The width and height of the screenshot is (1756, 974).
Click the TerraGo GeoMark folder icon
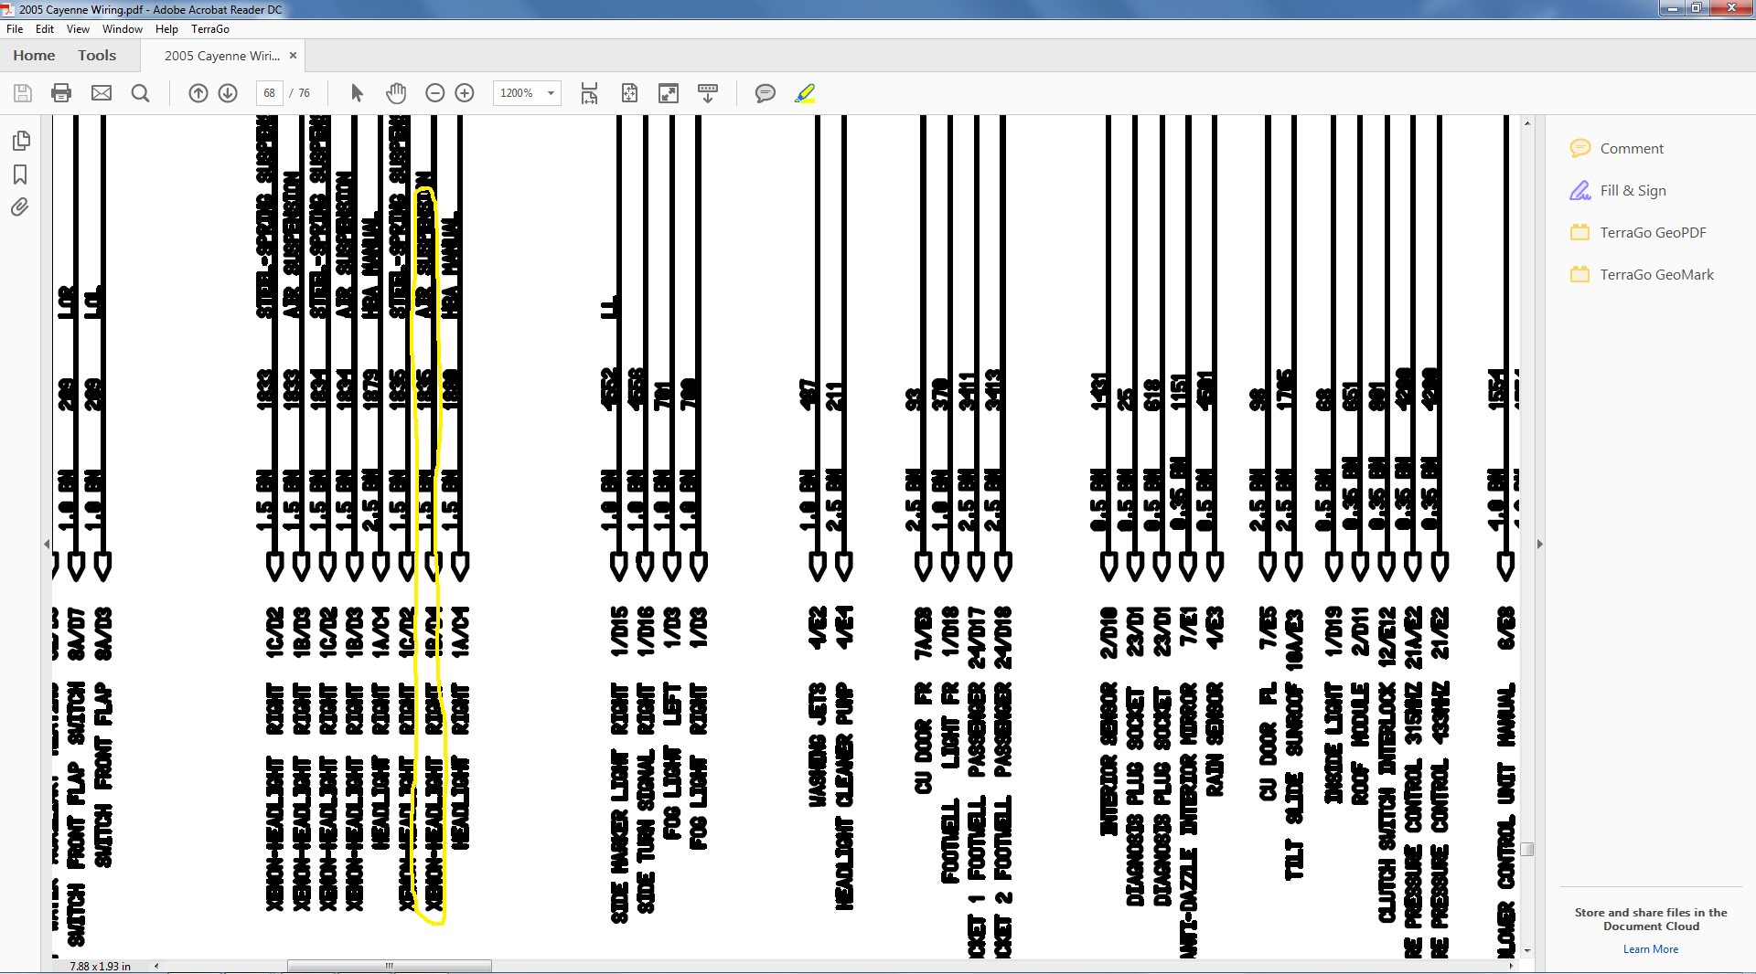(x=1579, y=274)
